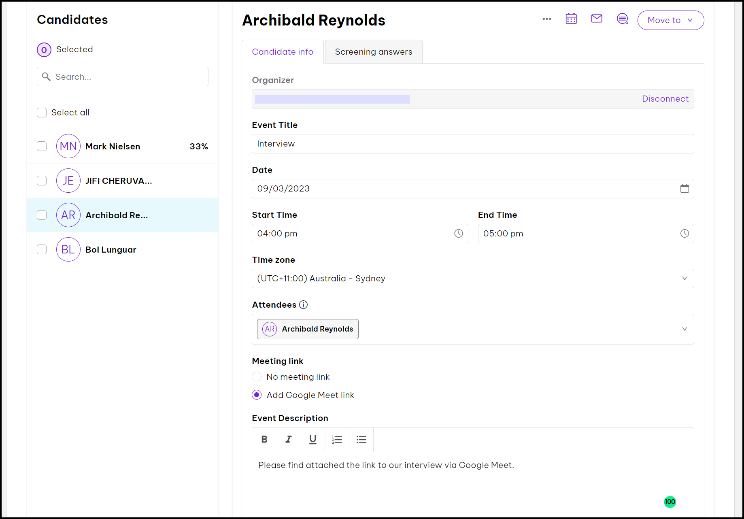Image resolution: width=744 pixels, height=519 pixels.
Task: Select the Candidate info tab
Action: [283, 52]
